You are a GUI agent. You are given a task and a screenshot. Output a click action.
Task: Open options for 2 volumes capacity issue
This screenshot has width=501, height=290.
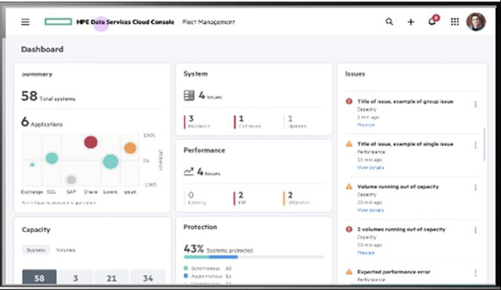pyautogui.click(x=475, y=230)
